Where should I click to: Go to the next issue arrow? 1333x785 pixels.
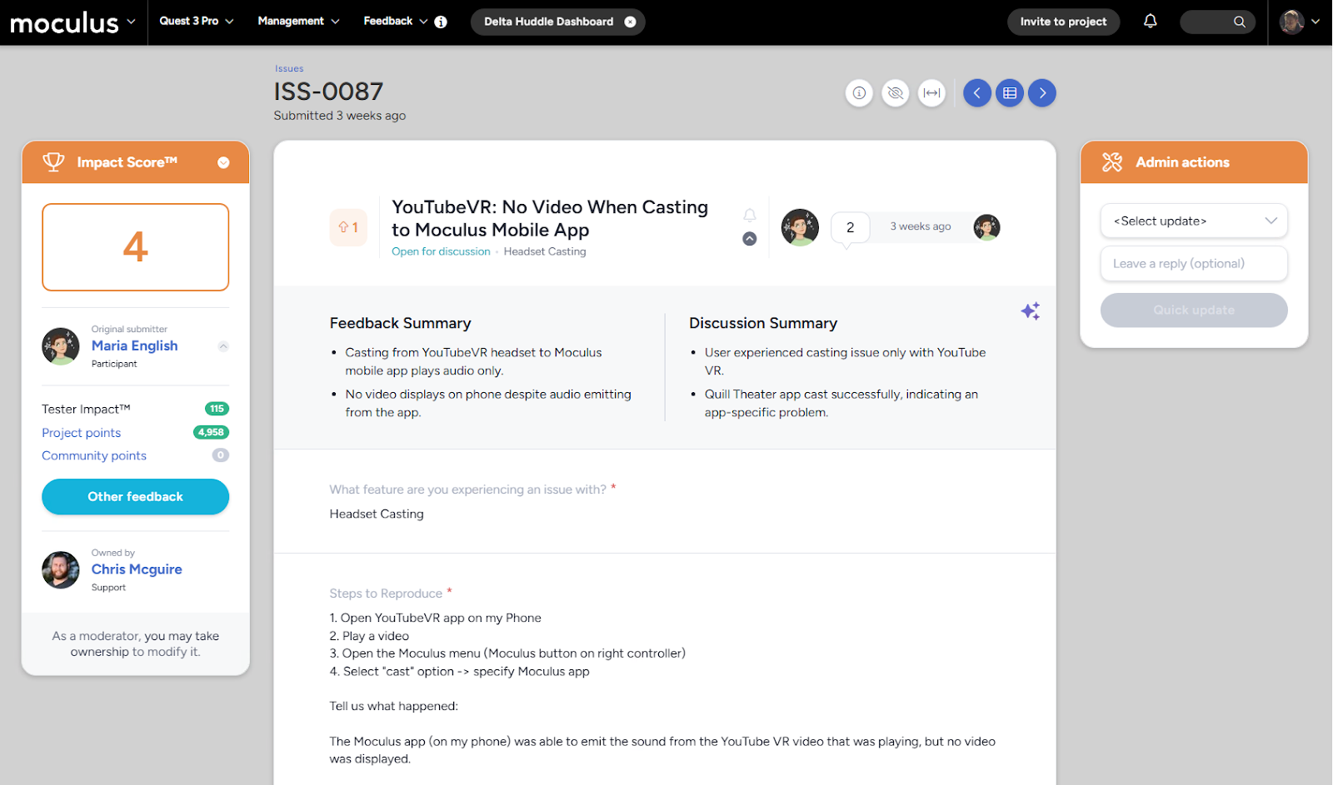1042,93
